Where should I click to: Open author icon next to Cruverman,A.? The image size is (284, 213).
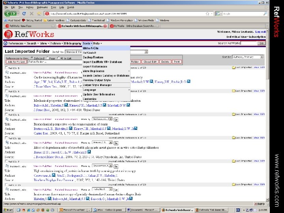pyautogui.click(x=53, y=175)
